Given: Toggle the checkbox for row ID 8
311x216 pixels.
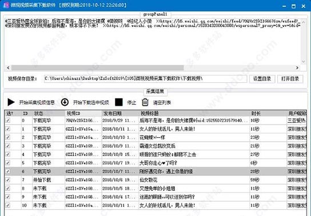Looking at the screenshot, I should tap(8, 188).
